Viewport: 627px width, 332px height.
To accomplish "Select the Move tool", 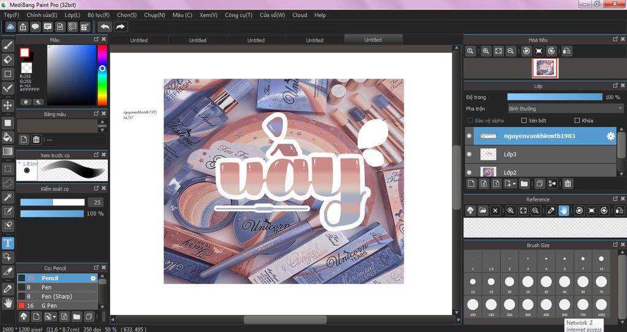I will point(7,106).
